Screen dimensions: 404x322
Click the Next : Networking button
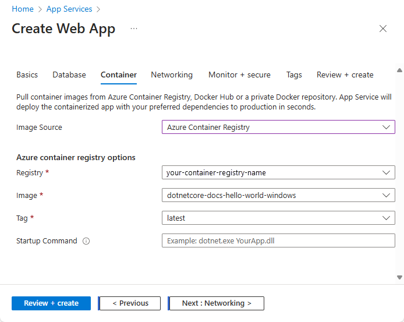pos(217,303)
